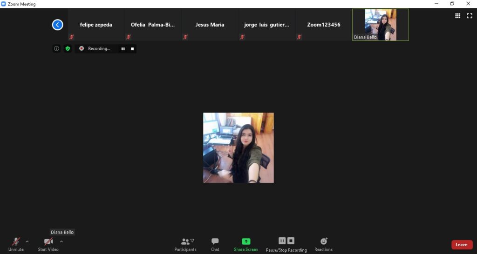This screenshot has height=254, width=477.
Task: Click muted mic icon on Jesus Maria tile
Action: pyautogui.click(x=185, y=37)
